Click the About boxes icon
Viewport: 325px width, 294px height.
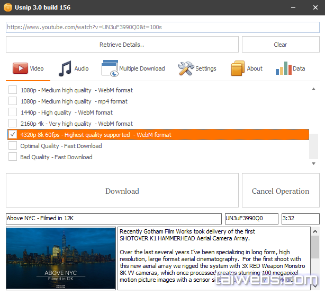[x=238, y=68]
